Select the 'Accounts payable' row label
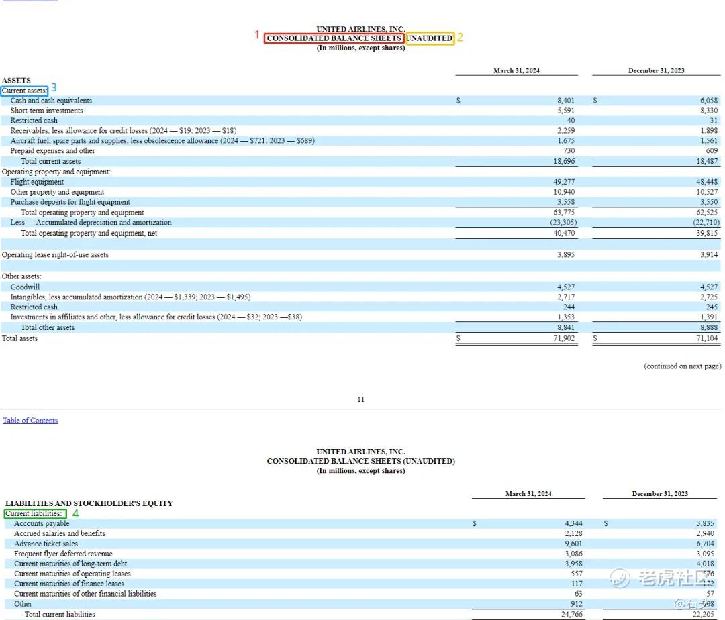Screen dimensions: 725x620 (x=42, y=524)
